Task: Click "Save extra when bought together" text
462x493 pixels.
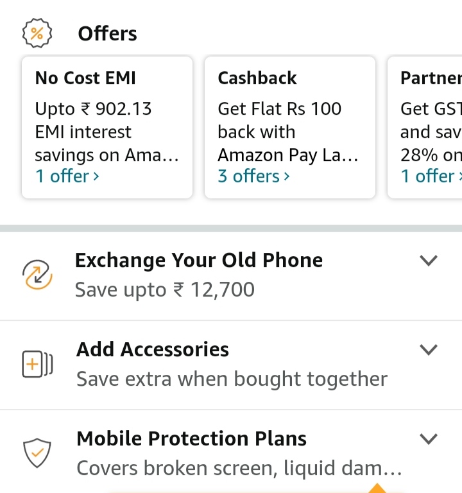Action: [x=232, y=379]
